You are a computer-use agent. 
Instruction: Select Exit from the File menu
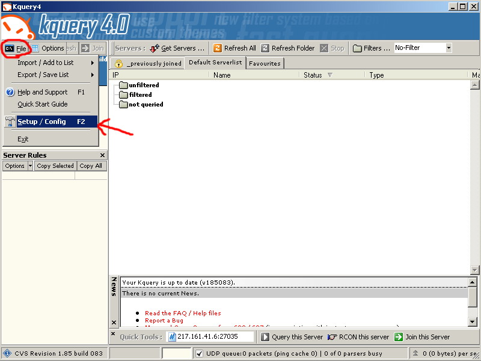click(51, 139)
